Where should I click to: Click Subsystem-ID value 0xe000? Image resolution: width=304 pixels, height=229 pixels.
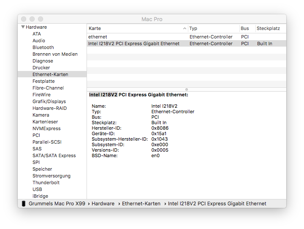click(x=160, y=144)
